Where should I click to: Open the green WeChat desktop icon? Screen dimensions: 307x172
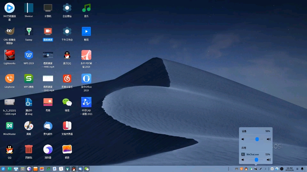click(67, 102)
